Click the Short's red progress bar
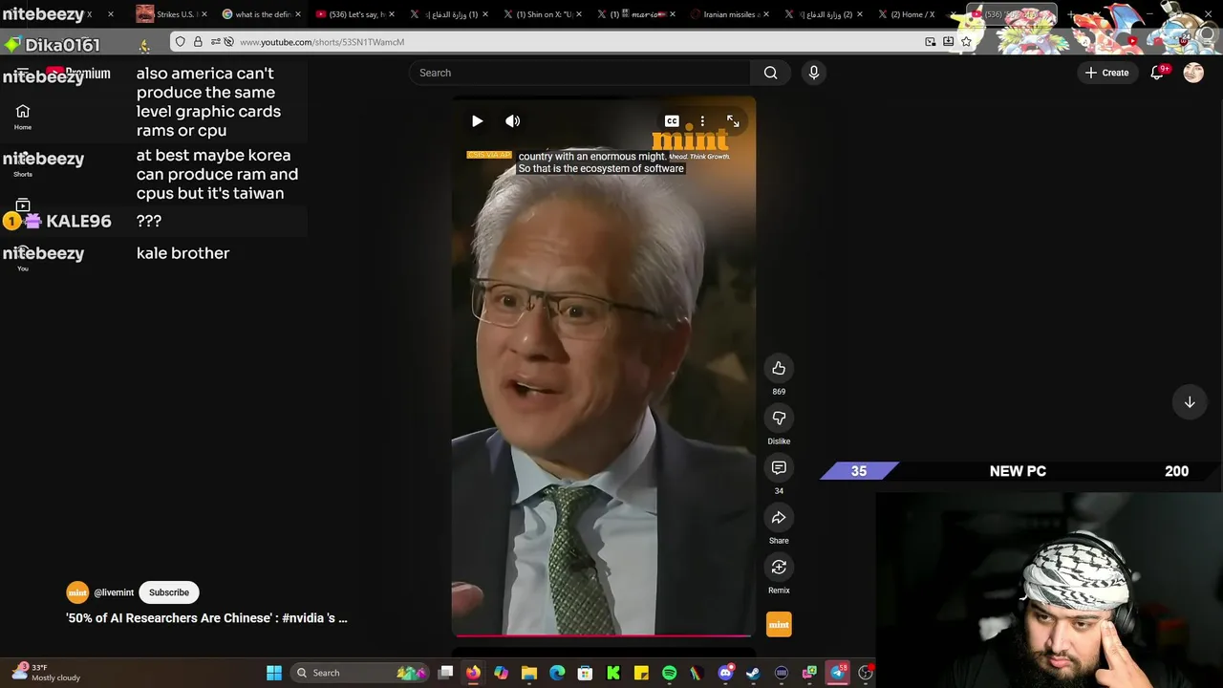Image resolution: width=1223 pixels, height=688 pixels. 604,634
